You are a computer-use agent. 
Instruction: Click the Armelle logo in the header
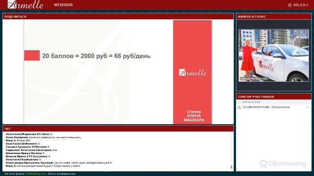tap(25, 4)
